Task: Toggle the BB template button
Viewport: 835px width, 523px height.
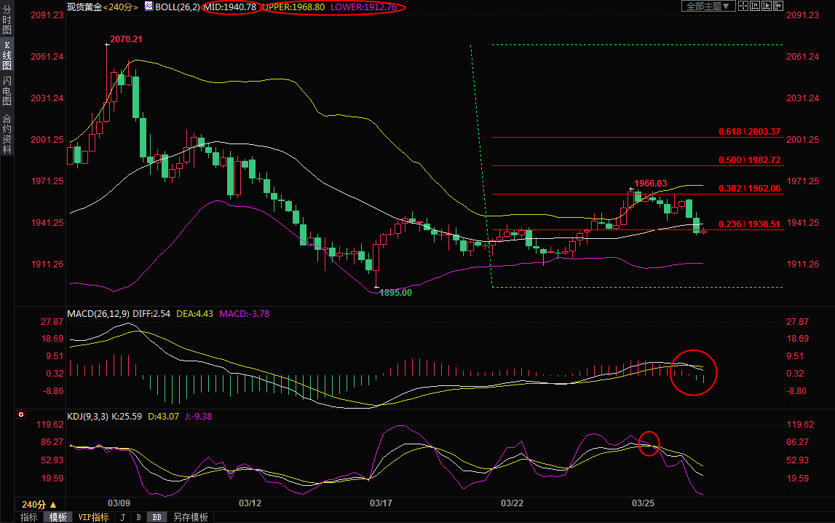Action: point(156,517)
